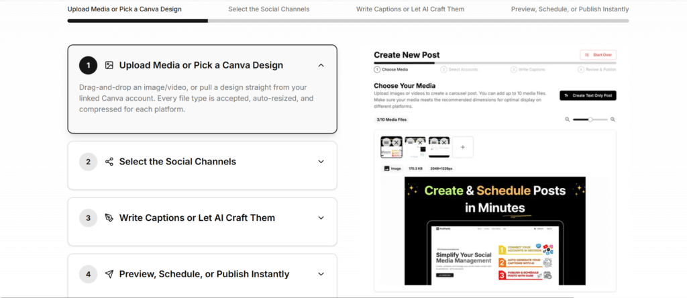Click the large 'Create & Schedule Posts' preview image
This screenshot has width=687, height=298.
tap(495, 231)
